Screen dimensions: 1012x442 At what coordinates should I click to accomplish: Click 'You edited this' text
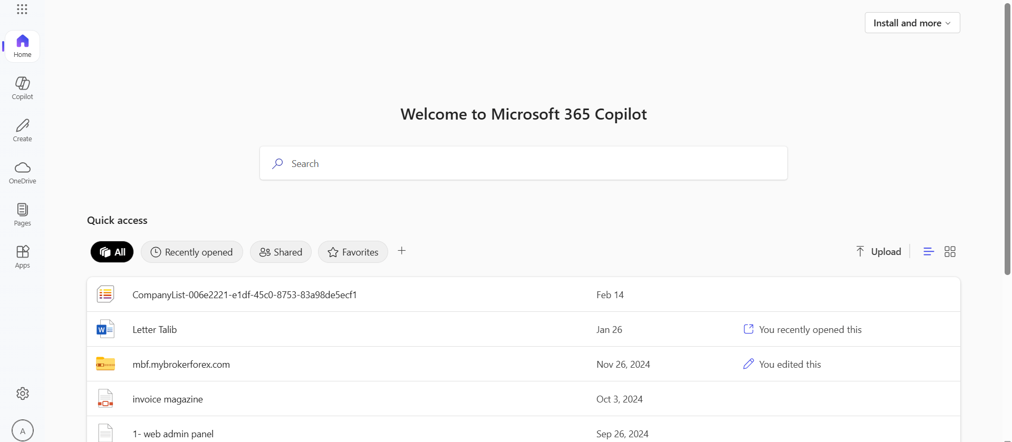790,364
